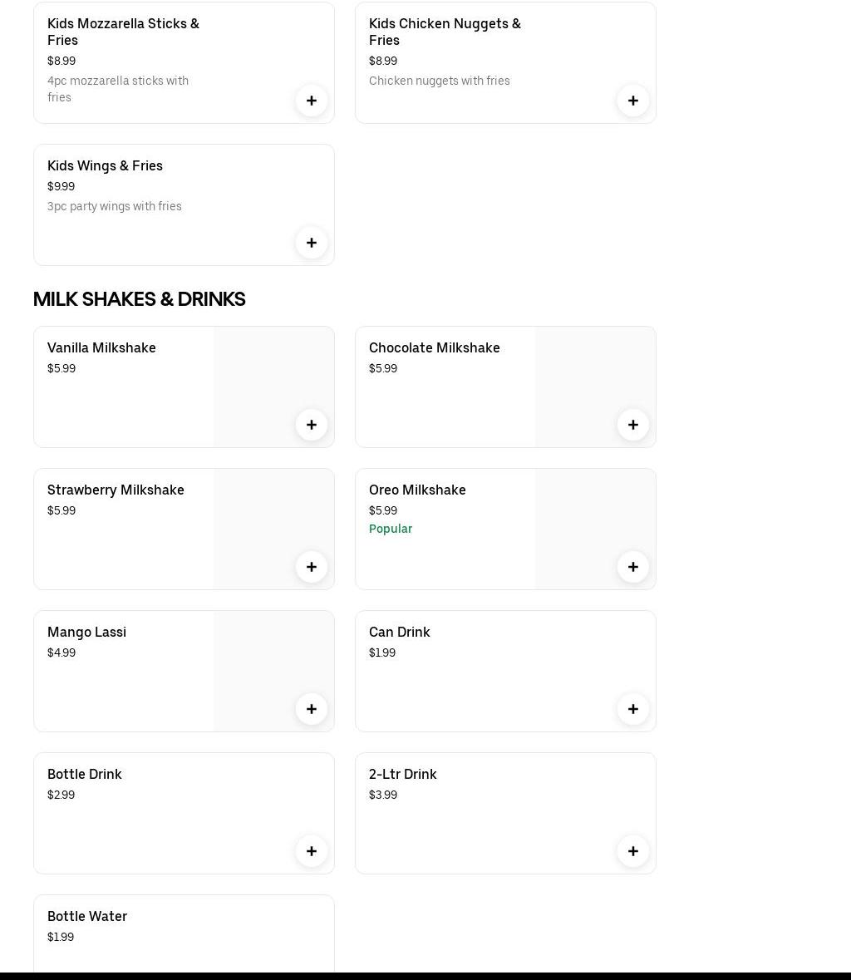The height and width of the screenshot is (980, 851).
Task: Add Chocolate Milkshake using plus button
Action: [x=633, y=425]
